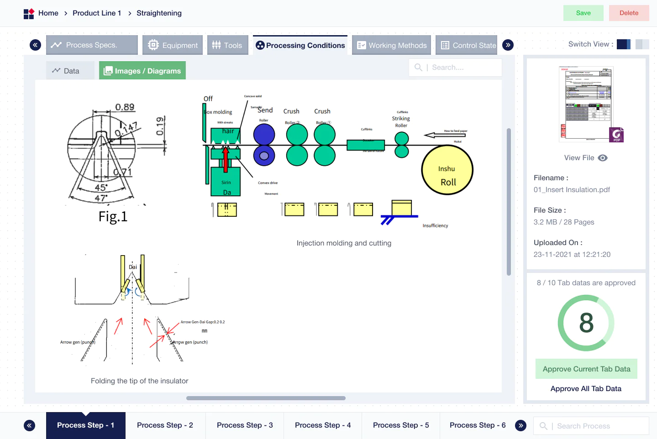
Task: Go to Process Step - 5
Action: pos(401,426)
